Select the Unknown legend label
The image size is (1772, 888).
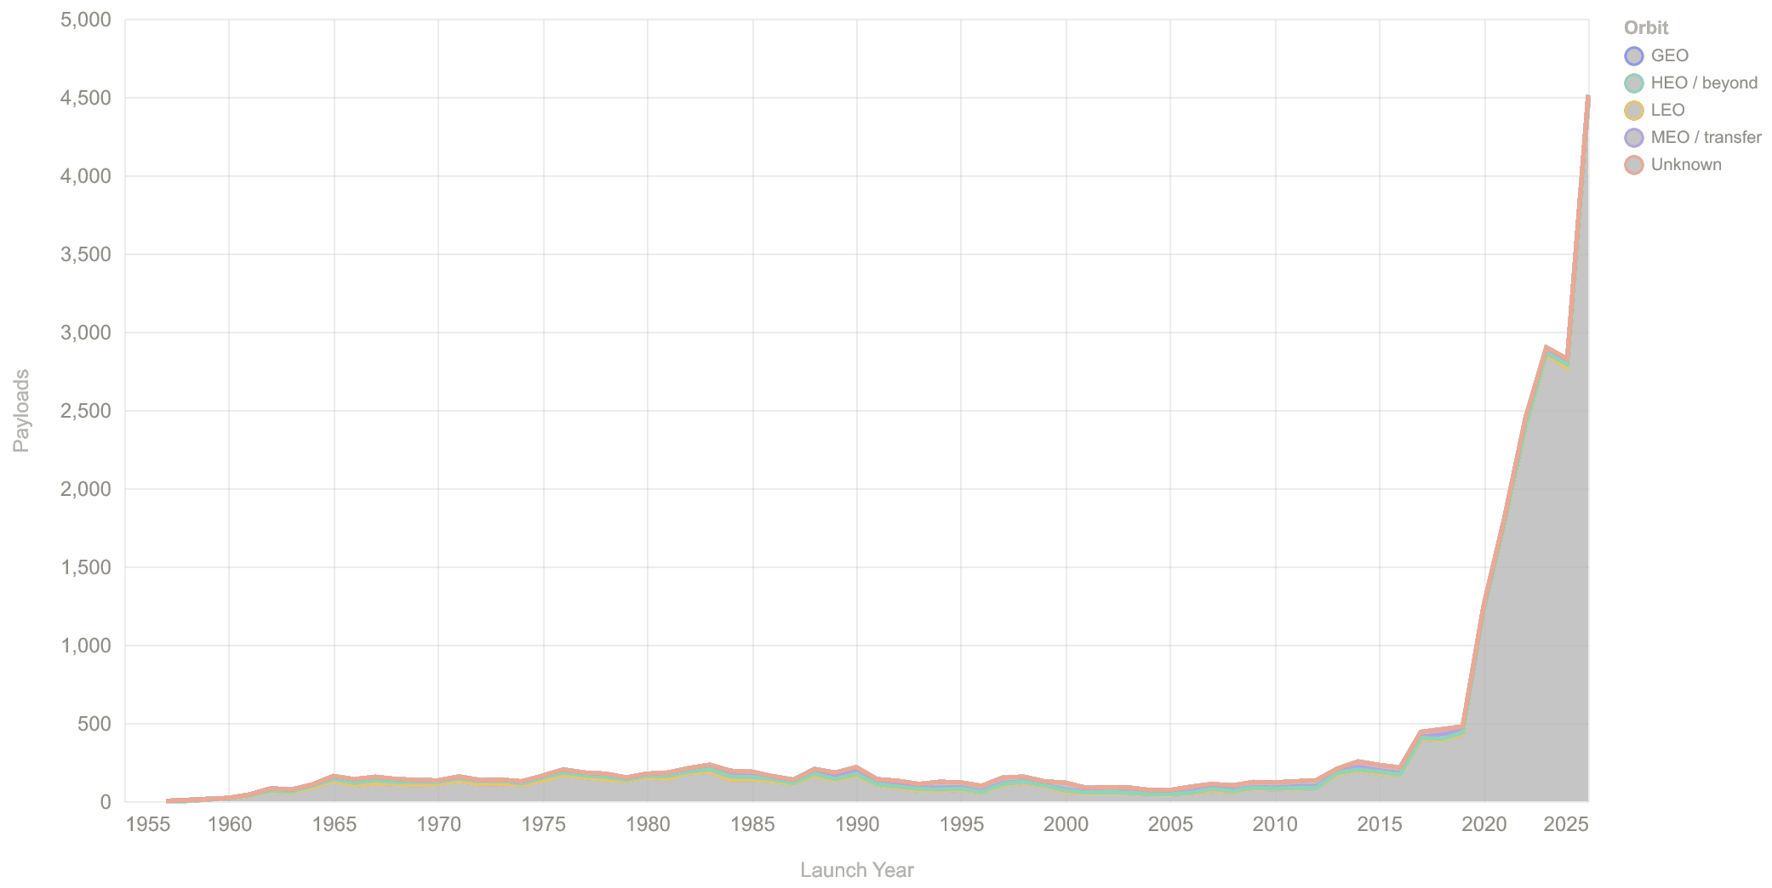coord(1686,165)
